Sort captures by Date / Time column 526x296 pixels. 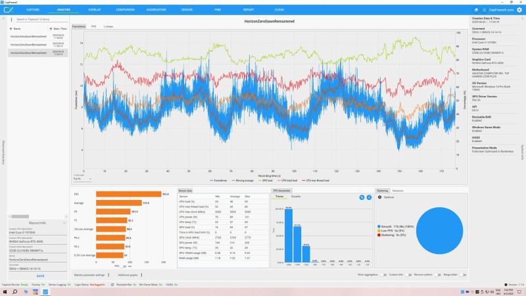click(58, 29)
